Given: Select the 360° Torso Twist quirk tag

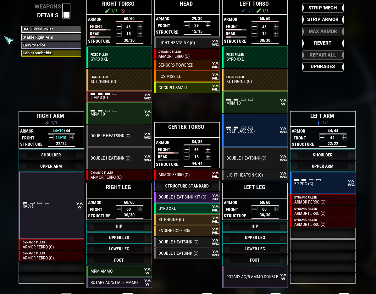Looking at the screenshot, I should (x=51, y=29).
